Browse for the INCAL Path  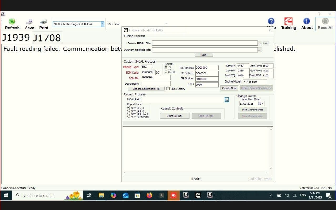[227, 100]
